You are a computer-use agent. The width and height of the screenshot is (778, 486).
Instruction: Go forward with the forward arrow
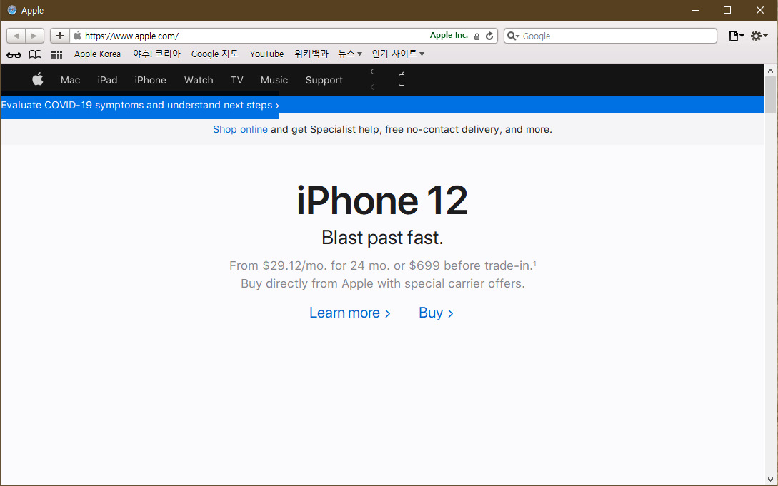[34, 36]
